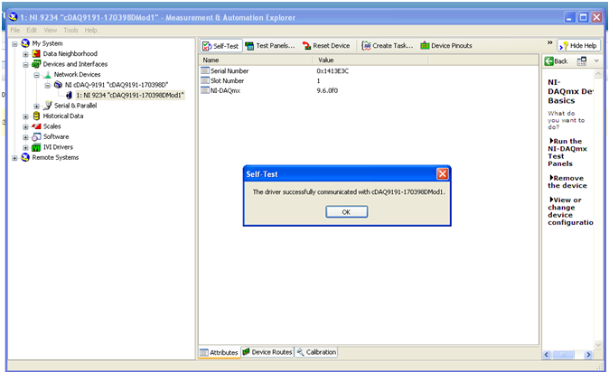
Task: Click the help pane scroll-left arrow
Action: click(x=547, y=355)
